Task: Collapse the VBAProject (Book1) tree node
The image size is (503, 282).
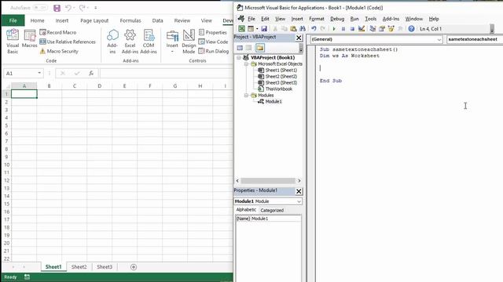Action: point(239,57)
